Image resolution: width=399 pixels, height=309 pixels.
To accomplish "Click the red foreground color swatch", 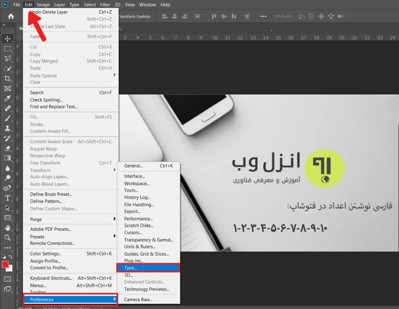I will [x=5, y=265].
